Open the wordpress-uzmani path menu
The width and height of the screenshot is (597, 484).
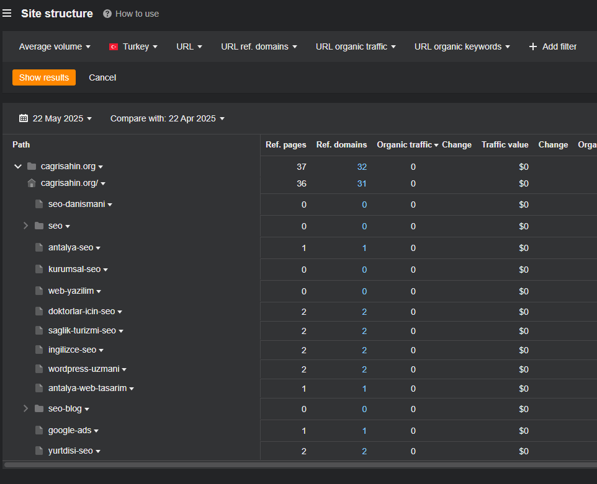pyautogui.click(x=124, y=369)
